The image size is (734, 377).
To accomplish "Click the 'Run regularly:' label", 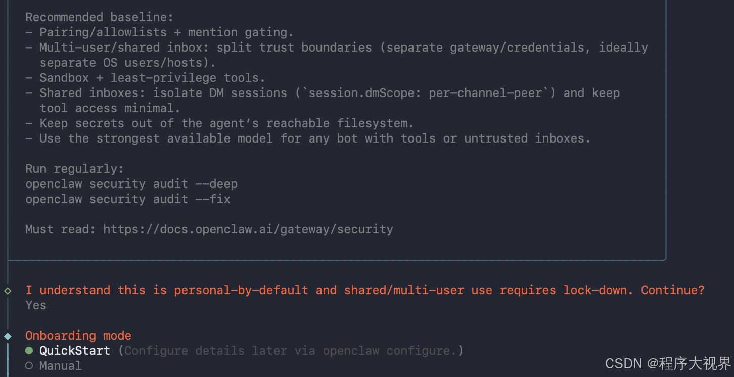I will pyautogui.click(x=75, y=169).
